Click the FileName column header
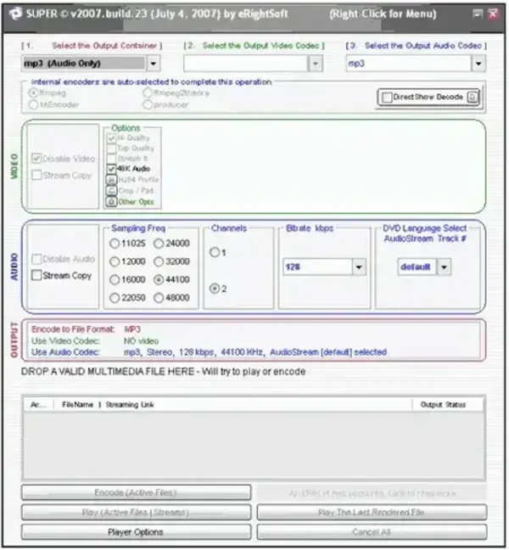509x550 pixels. click(77, 405)
